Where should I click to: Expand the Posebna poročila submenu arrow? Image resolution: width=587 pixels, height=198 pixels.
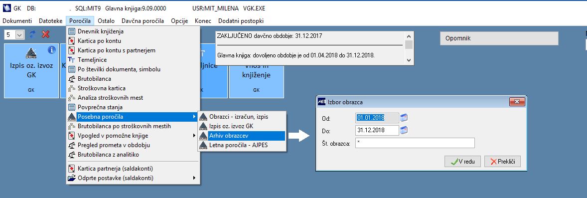(x=194, y=117)
